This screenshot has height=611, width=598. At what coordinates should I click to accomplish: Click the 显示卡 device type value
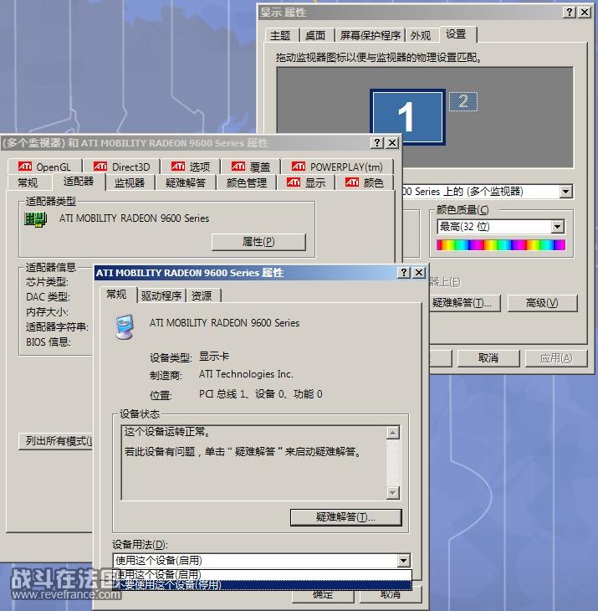click(214, 357)
